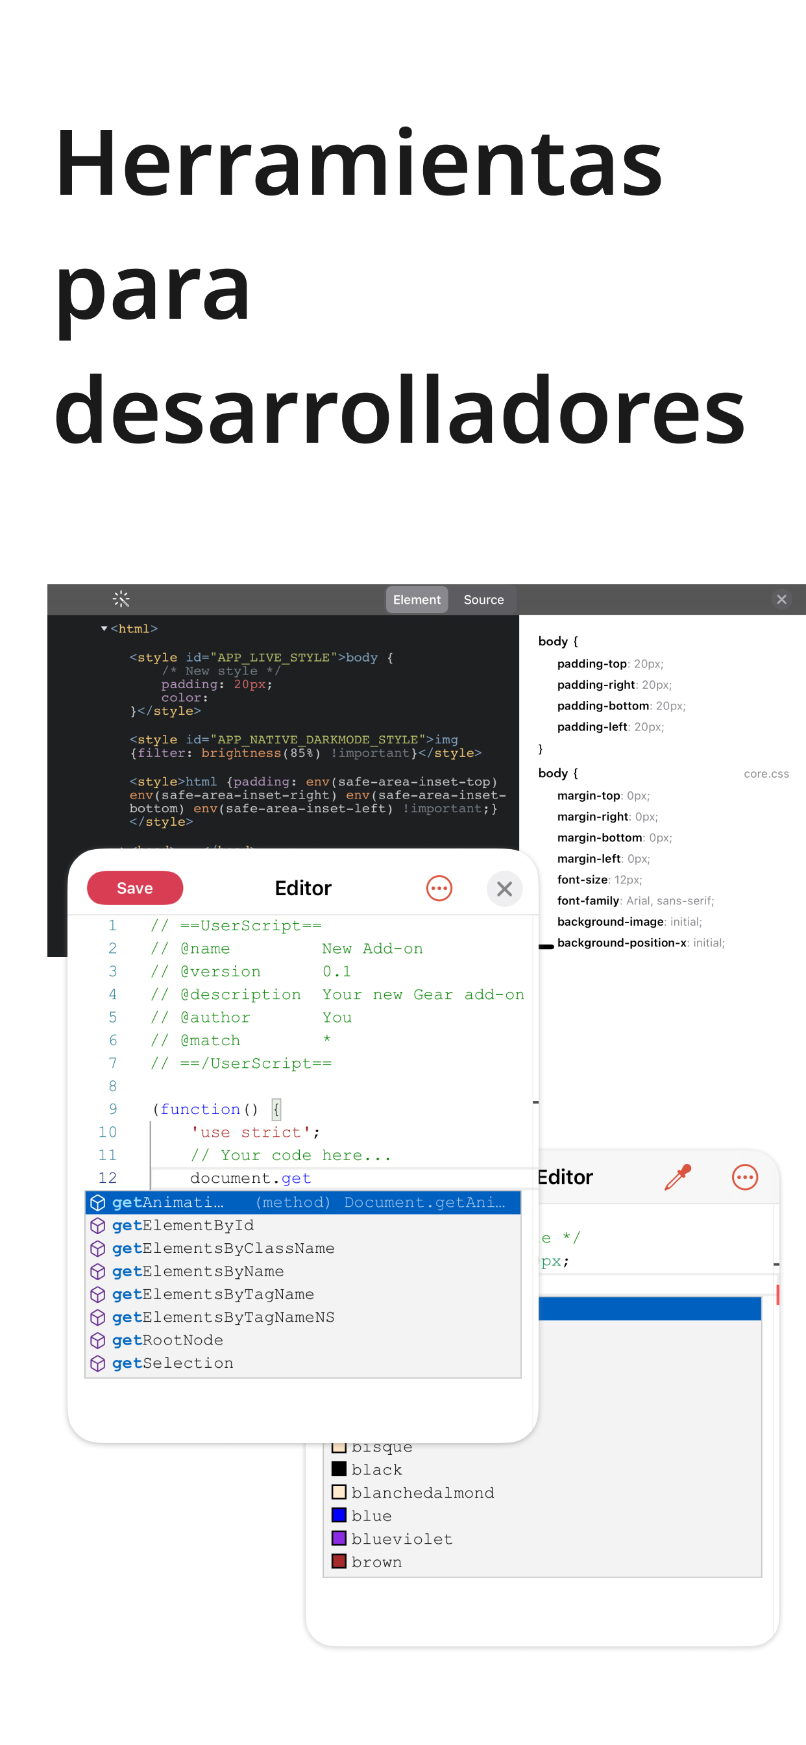Click the font-family Arial property
Image resolution: width=806 pixels, height=1745 pixels.
[635, 900]
